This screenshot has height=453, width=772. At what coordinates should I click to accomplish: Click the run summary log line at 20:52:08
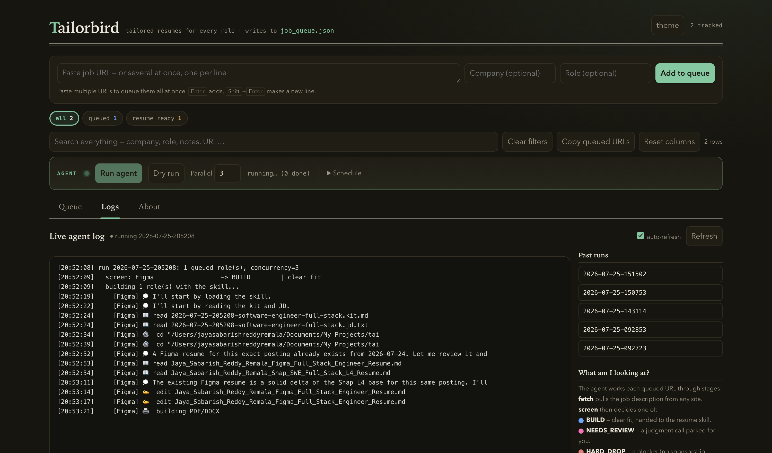pyautogui.click(x=178, y=268)
